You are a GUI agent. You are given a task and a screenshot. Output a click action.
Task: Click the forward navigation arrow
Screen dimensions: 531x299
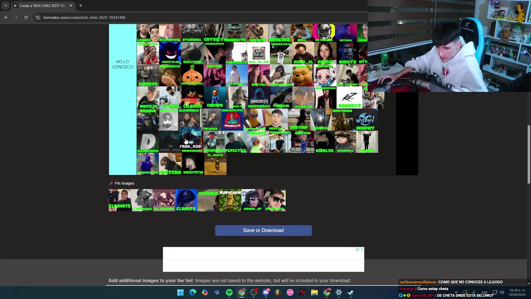16,17
